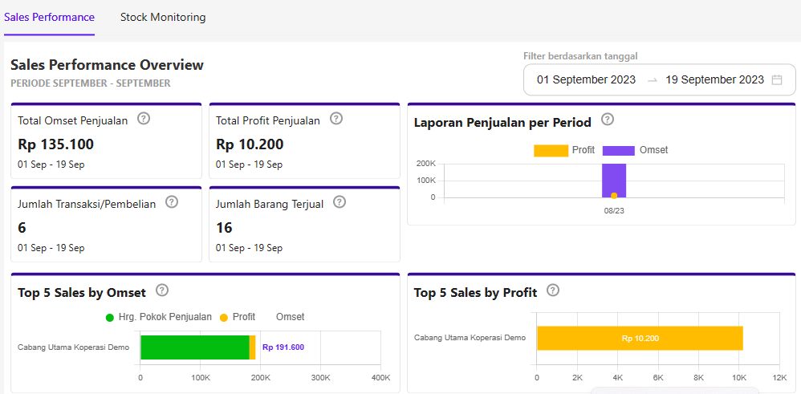Toggle Omset legend in Top 5 Sales by Omset
The image size is (801, 394).
coord(290,317)
